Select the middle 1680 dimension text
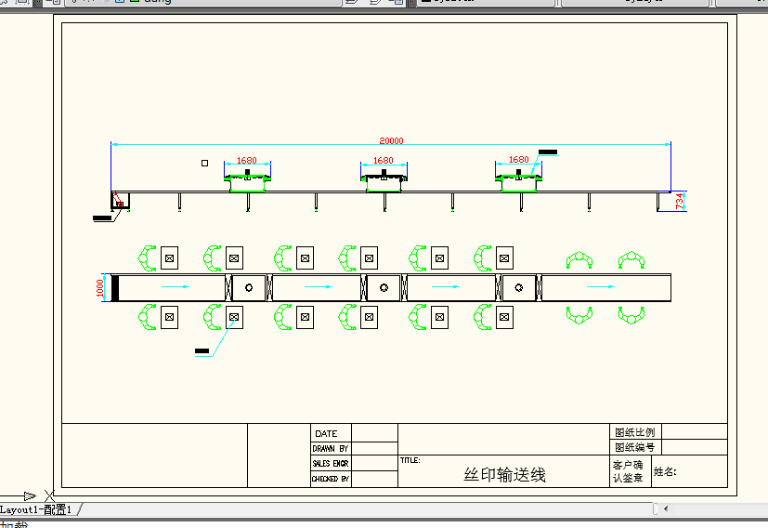The width and height of the screenshot is (768, 528). click(383, 161)
